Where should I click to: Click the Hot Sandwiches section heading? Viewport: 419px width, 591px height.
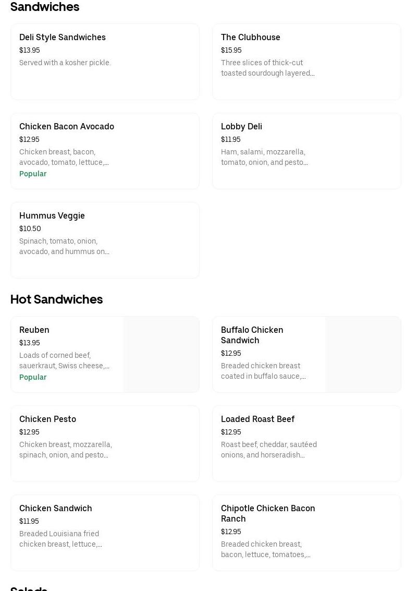[56, 299]
